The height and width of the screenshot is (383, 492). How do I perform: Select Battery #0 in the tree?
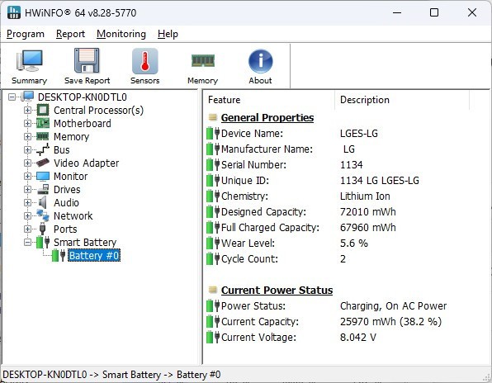coord(94,255)
